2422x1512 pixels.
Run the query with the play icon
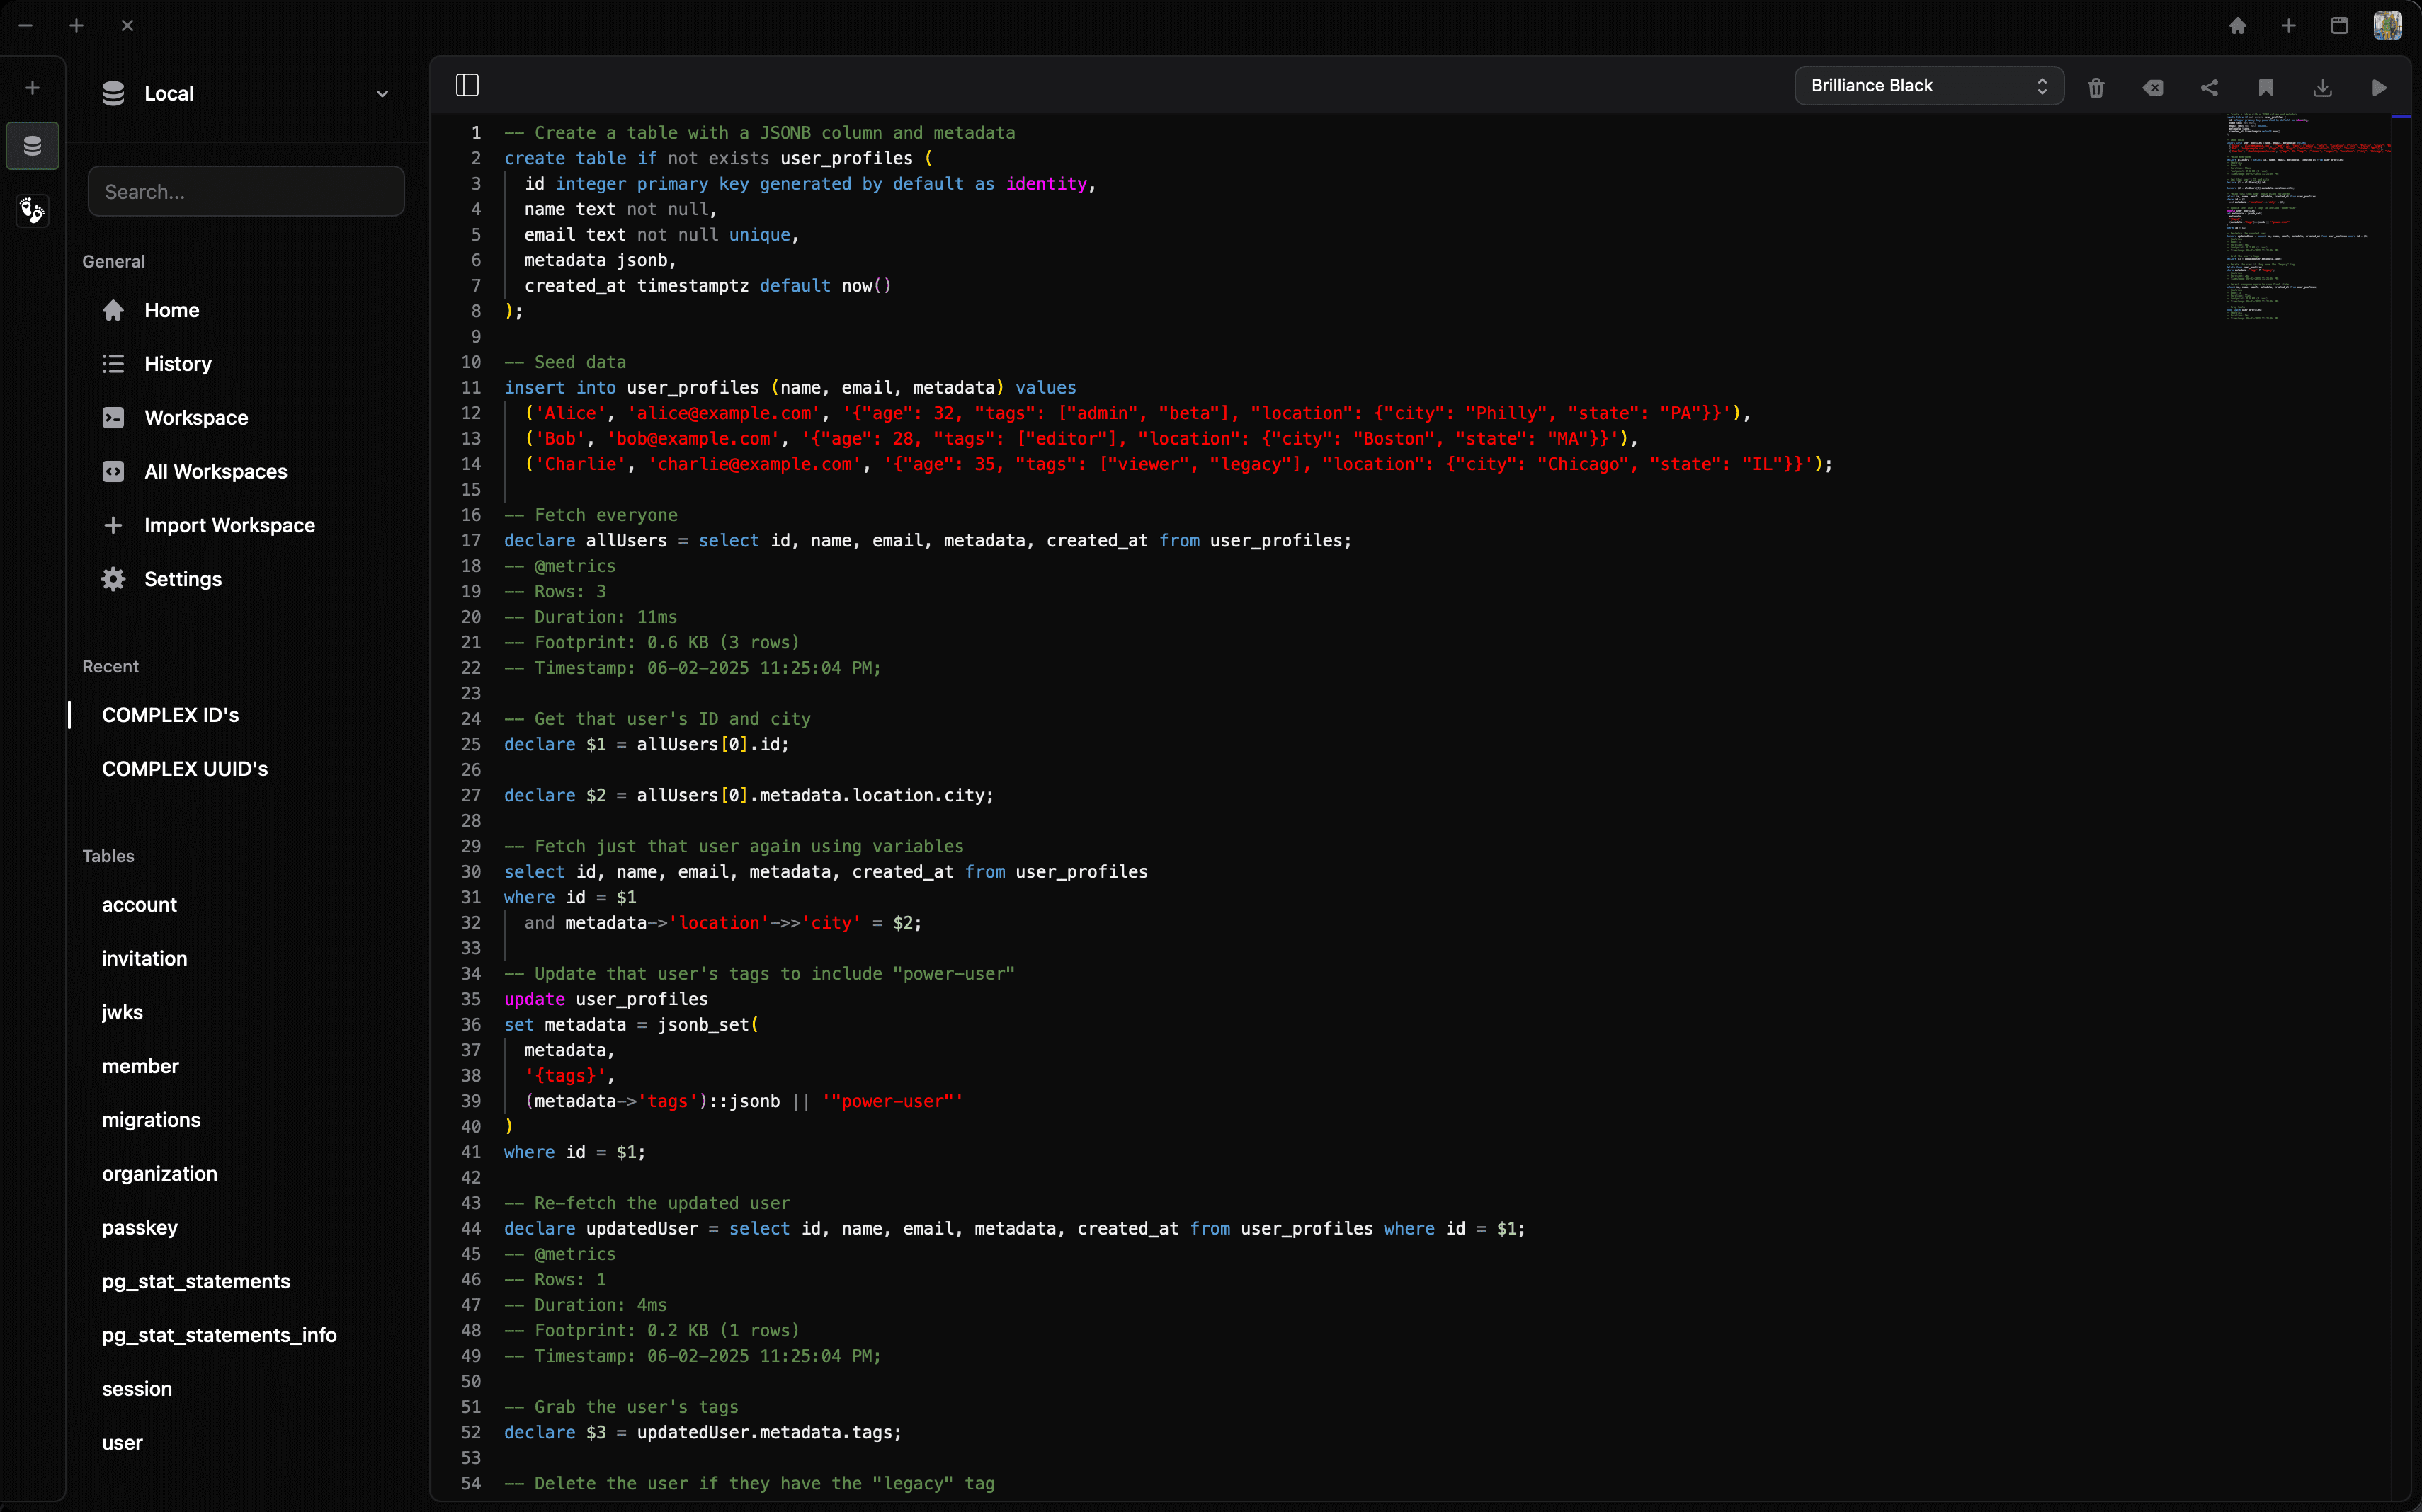(x=2379, y=87)
